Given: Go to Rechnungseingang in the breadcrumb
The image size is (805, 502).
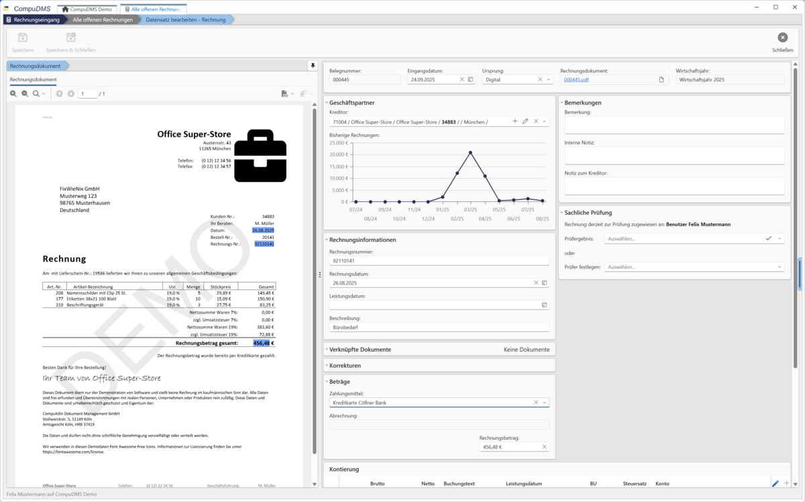Looking at the screenshot, I should [x=36, y=19].
